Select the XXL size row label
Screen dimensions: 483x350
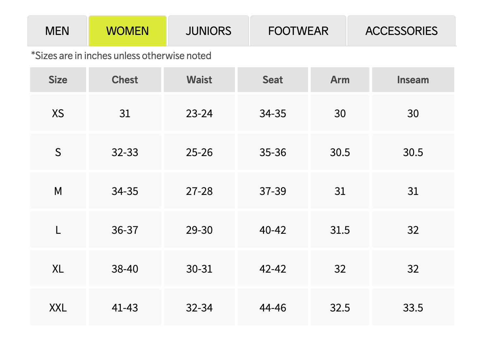tap(58, 308)
